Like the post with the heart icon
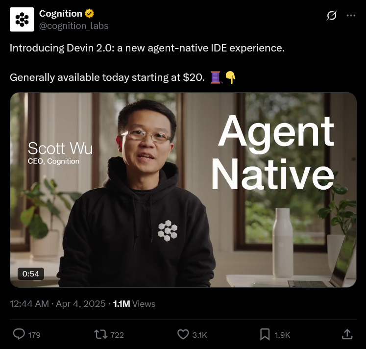The width and height of the screenshot is (366, 349). [x=183, y=334]
